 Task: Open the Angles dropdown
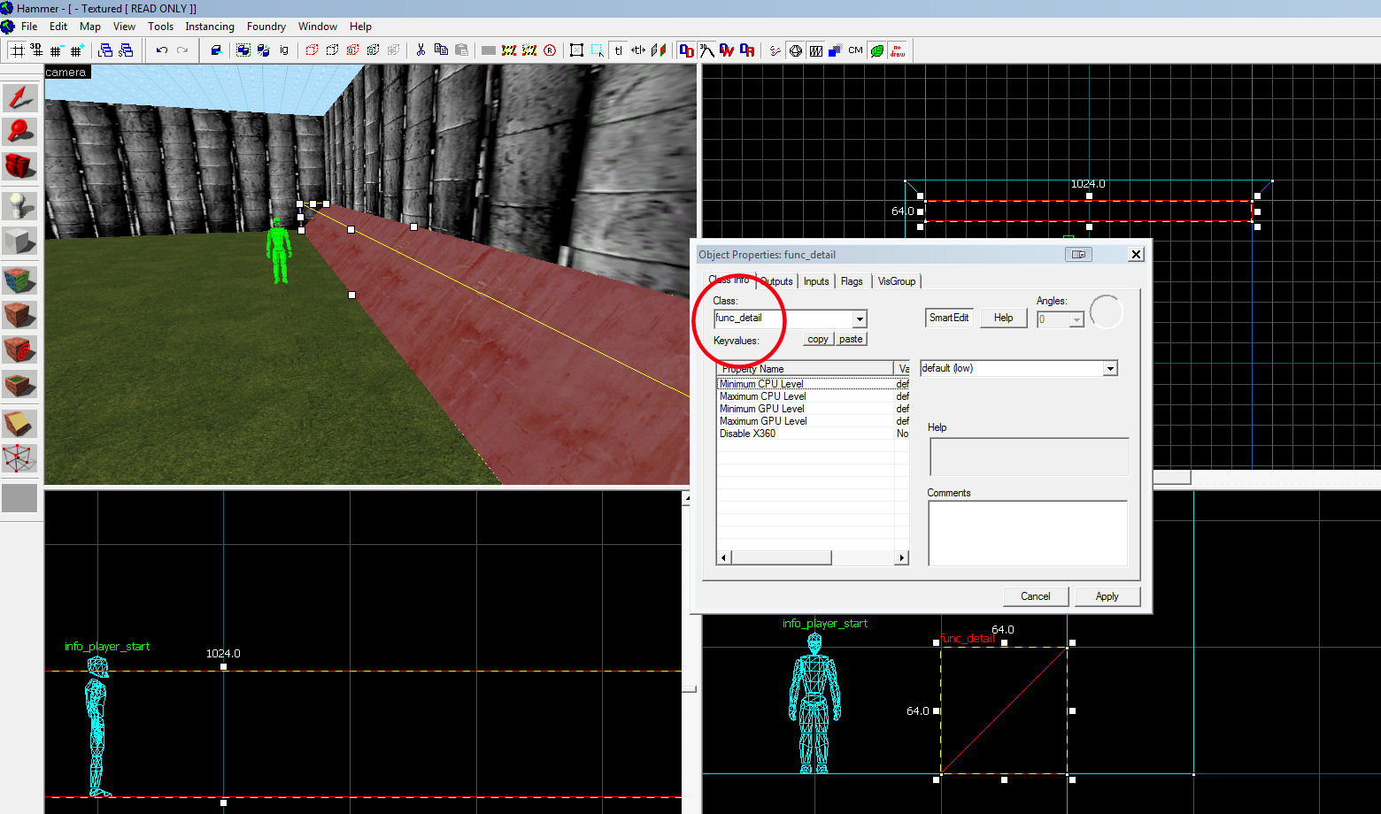pyautogui.click(x=1076, y=319)
